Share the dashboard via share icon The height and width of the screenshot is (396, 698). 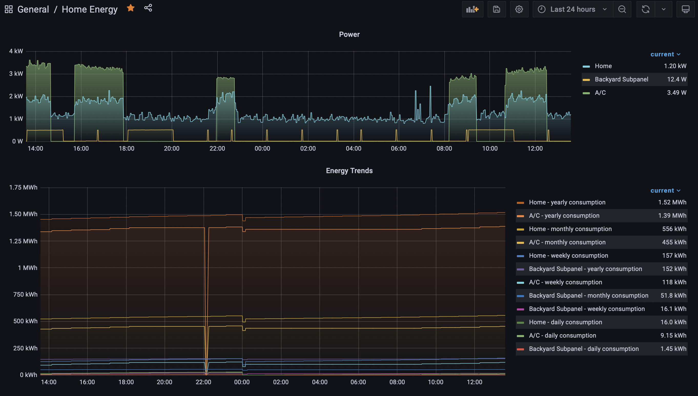tap(148, 8)
